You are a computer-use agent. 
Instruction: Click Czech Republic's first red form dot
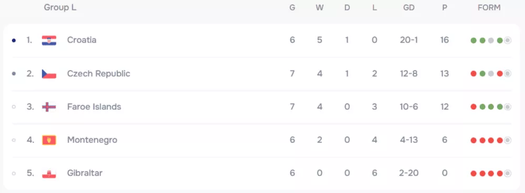pyautogui.click(x=473, y=74)
